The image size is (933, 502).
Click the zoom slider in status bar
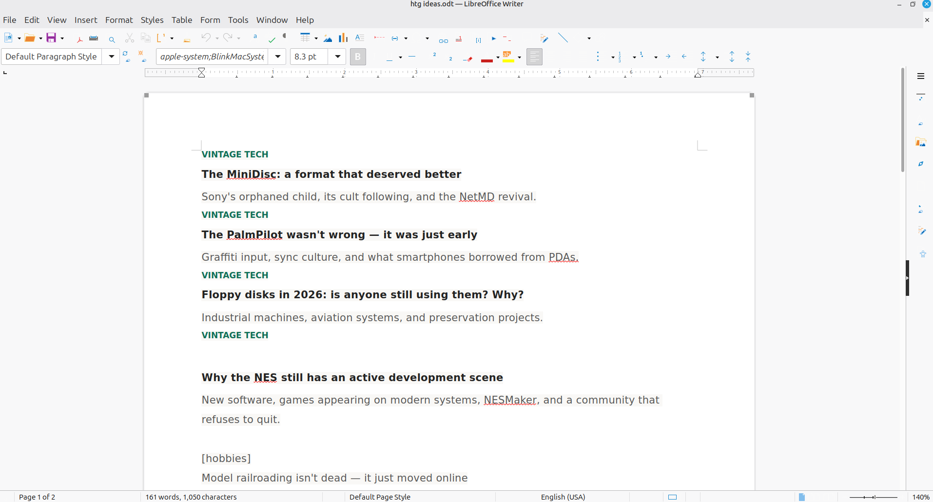(x=874, y=497)
